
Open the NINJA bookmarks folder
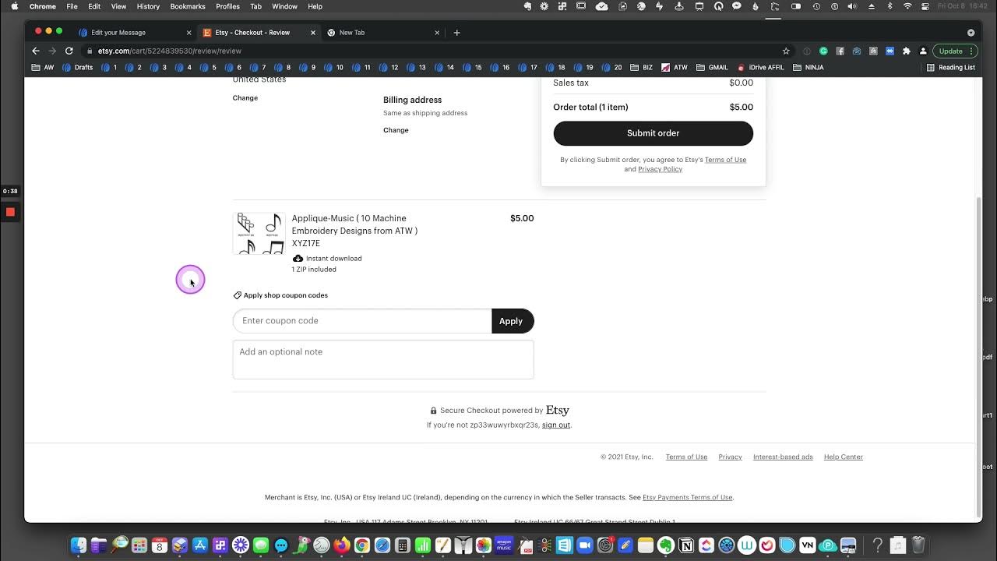(808, 68)
